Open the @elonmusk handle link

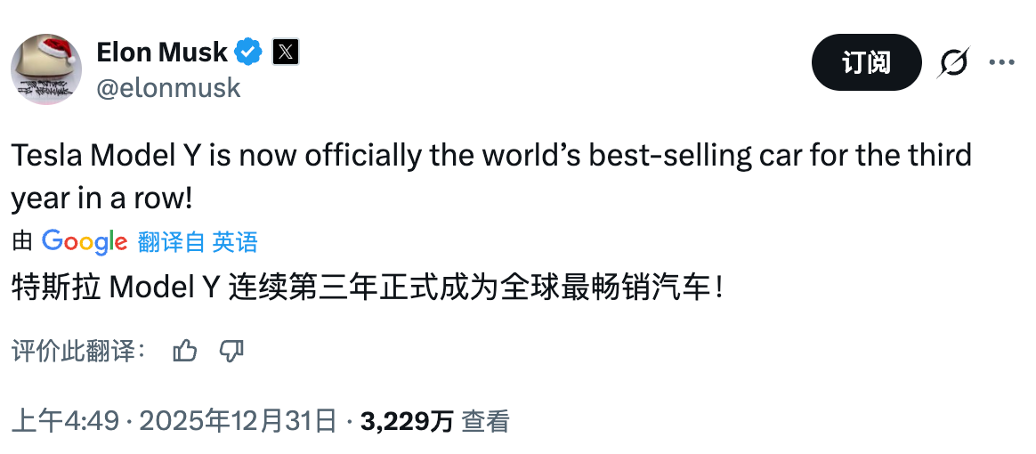click(x=168, y=87)
